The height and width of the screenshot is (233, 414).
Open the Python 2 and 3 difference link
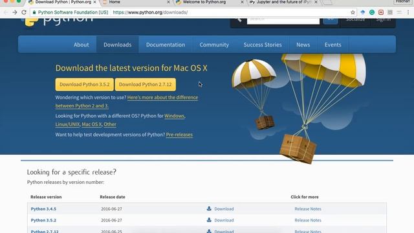pyautogui.click(x=162, y=98)
